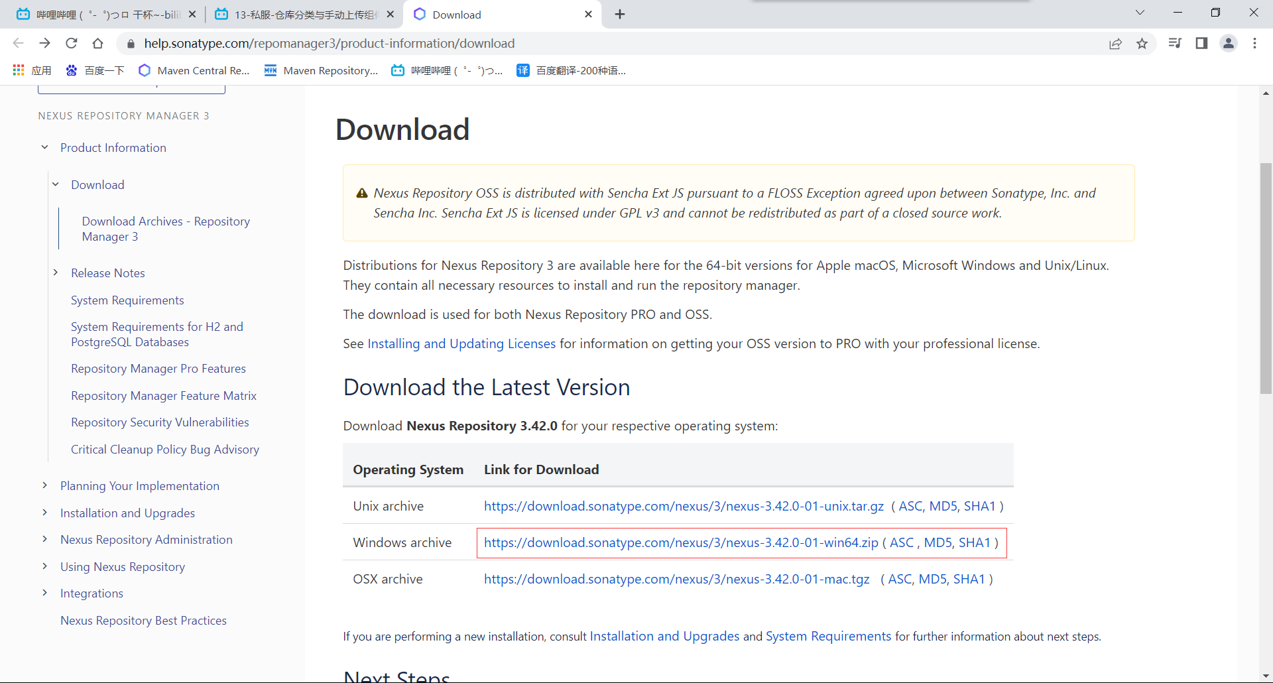The width and height of the screenshot is (1273, 683).
Task: Expand Installation and Upgrades sidebar section
Action: 44,513
